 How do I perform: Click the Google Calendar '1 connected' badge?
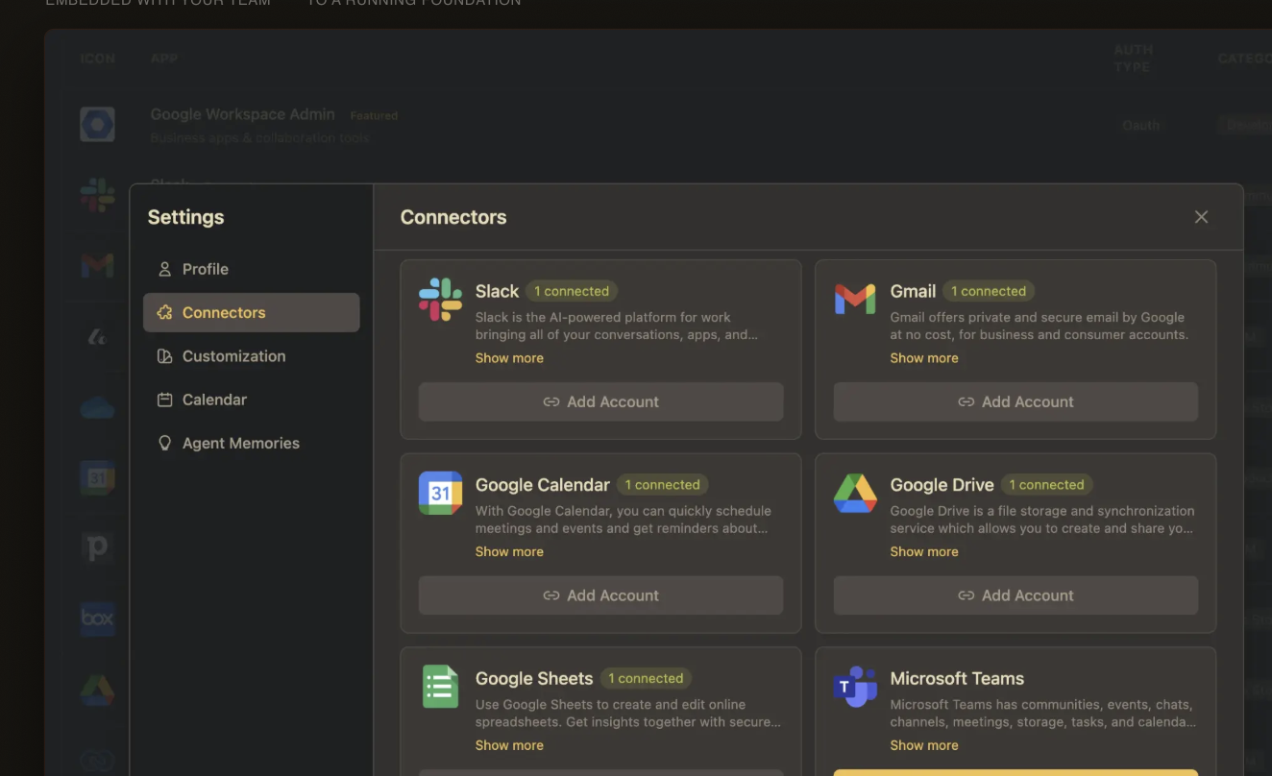(x=663, y=485)
